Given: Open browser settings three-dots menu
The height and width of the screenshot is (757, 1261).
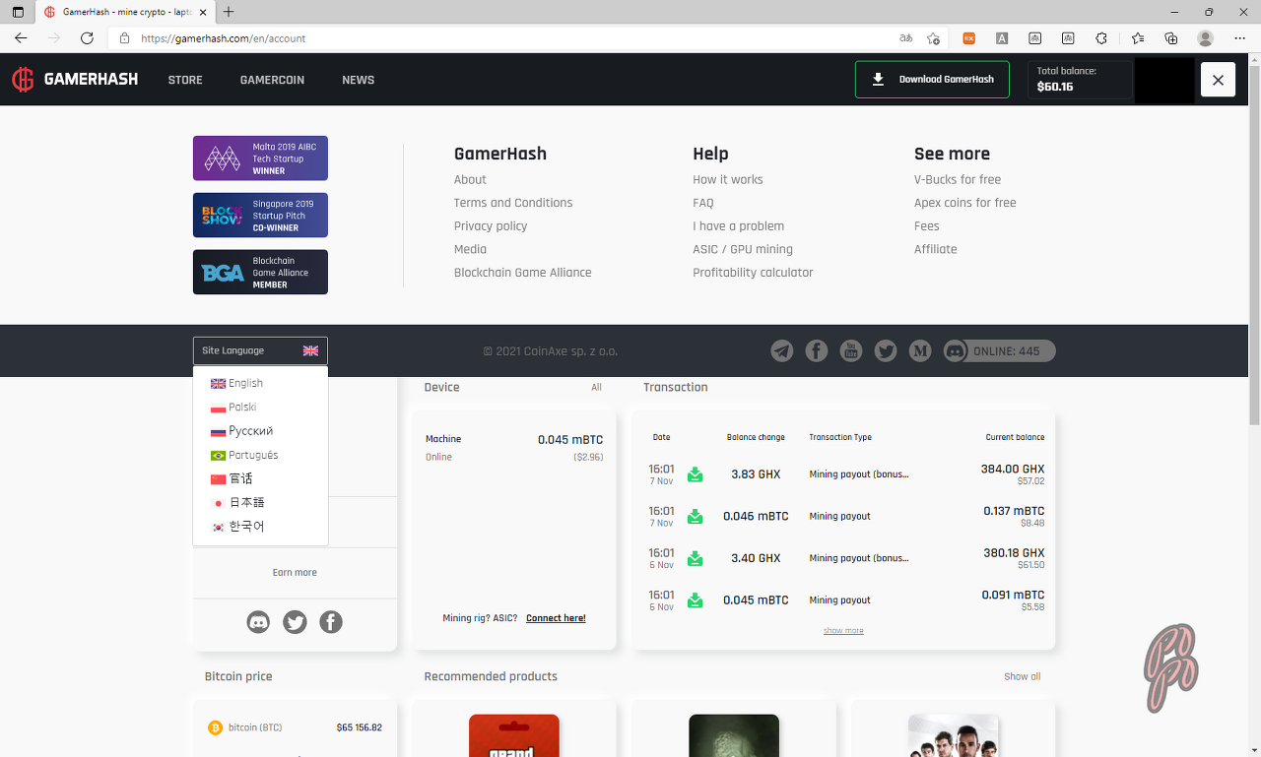Looking at the screenshot, I should tap(1239, 38).
